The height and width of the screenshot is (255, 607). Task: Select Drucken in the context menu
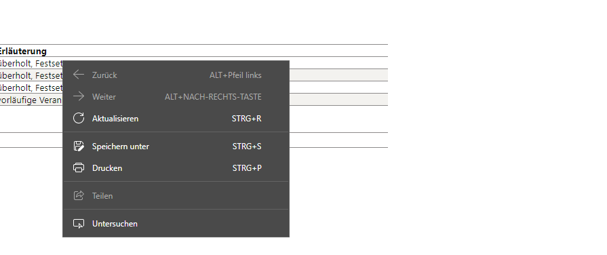pyautogui.click(x=176, y=168)
